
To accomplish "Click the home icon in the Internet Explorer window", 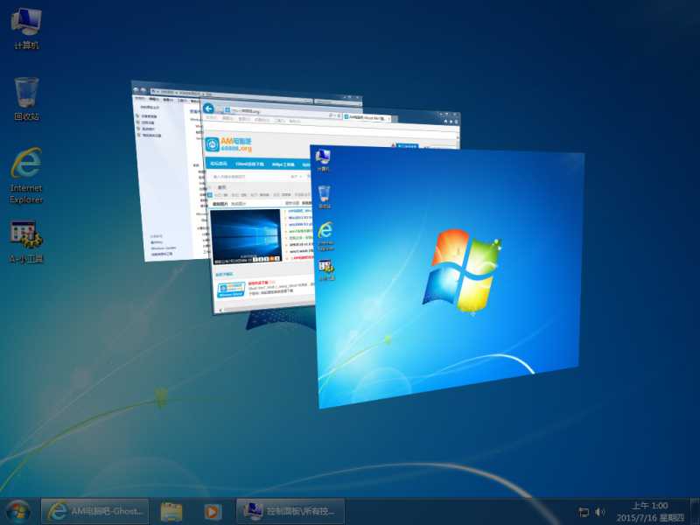I will click(445, 121).
